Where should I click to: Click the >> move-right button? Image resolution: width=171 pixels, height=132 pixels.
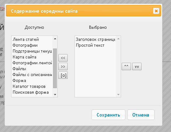click(x=63, y=66)
